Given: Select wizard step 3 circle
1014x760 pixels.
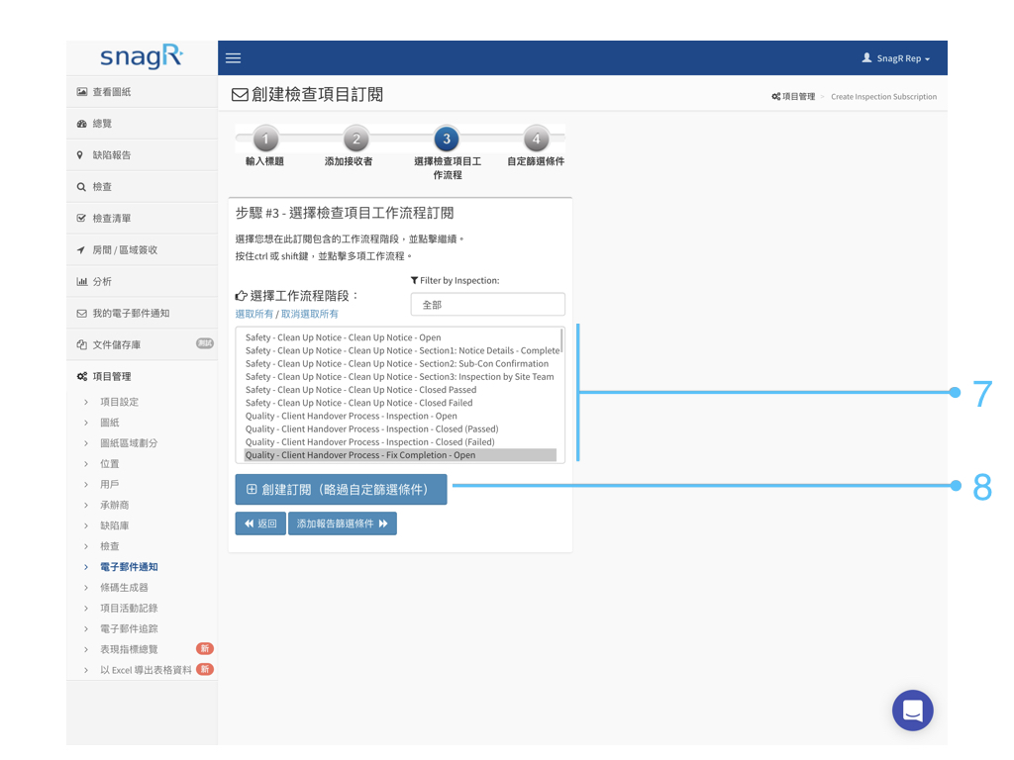Looking at the screenshot, I should point(447,139).
